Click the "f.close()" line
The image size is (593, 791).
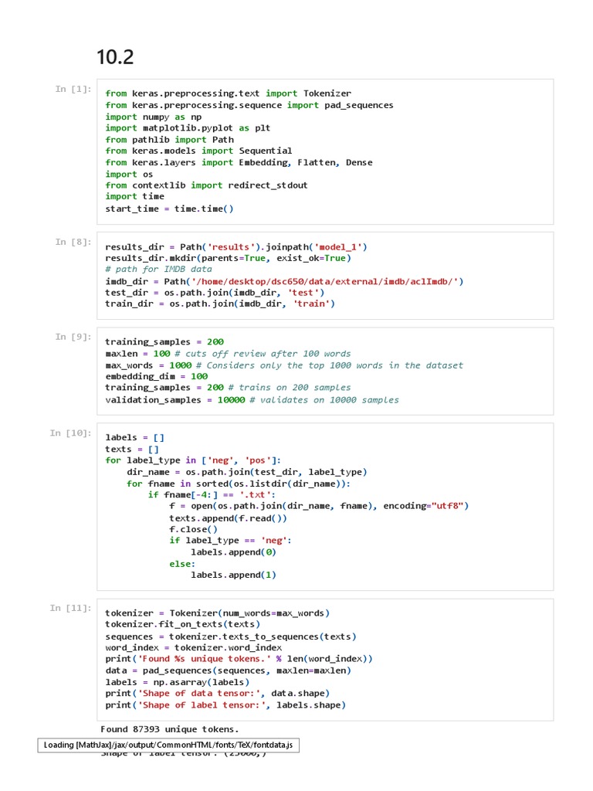point(193,529)
